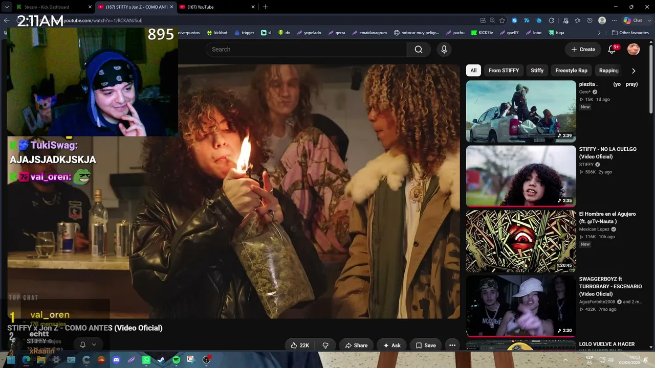Screen dimensions: 655x368
Task: Open the Windows Start menu
Action: pos(11,360)
